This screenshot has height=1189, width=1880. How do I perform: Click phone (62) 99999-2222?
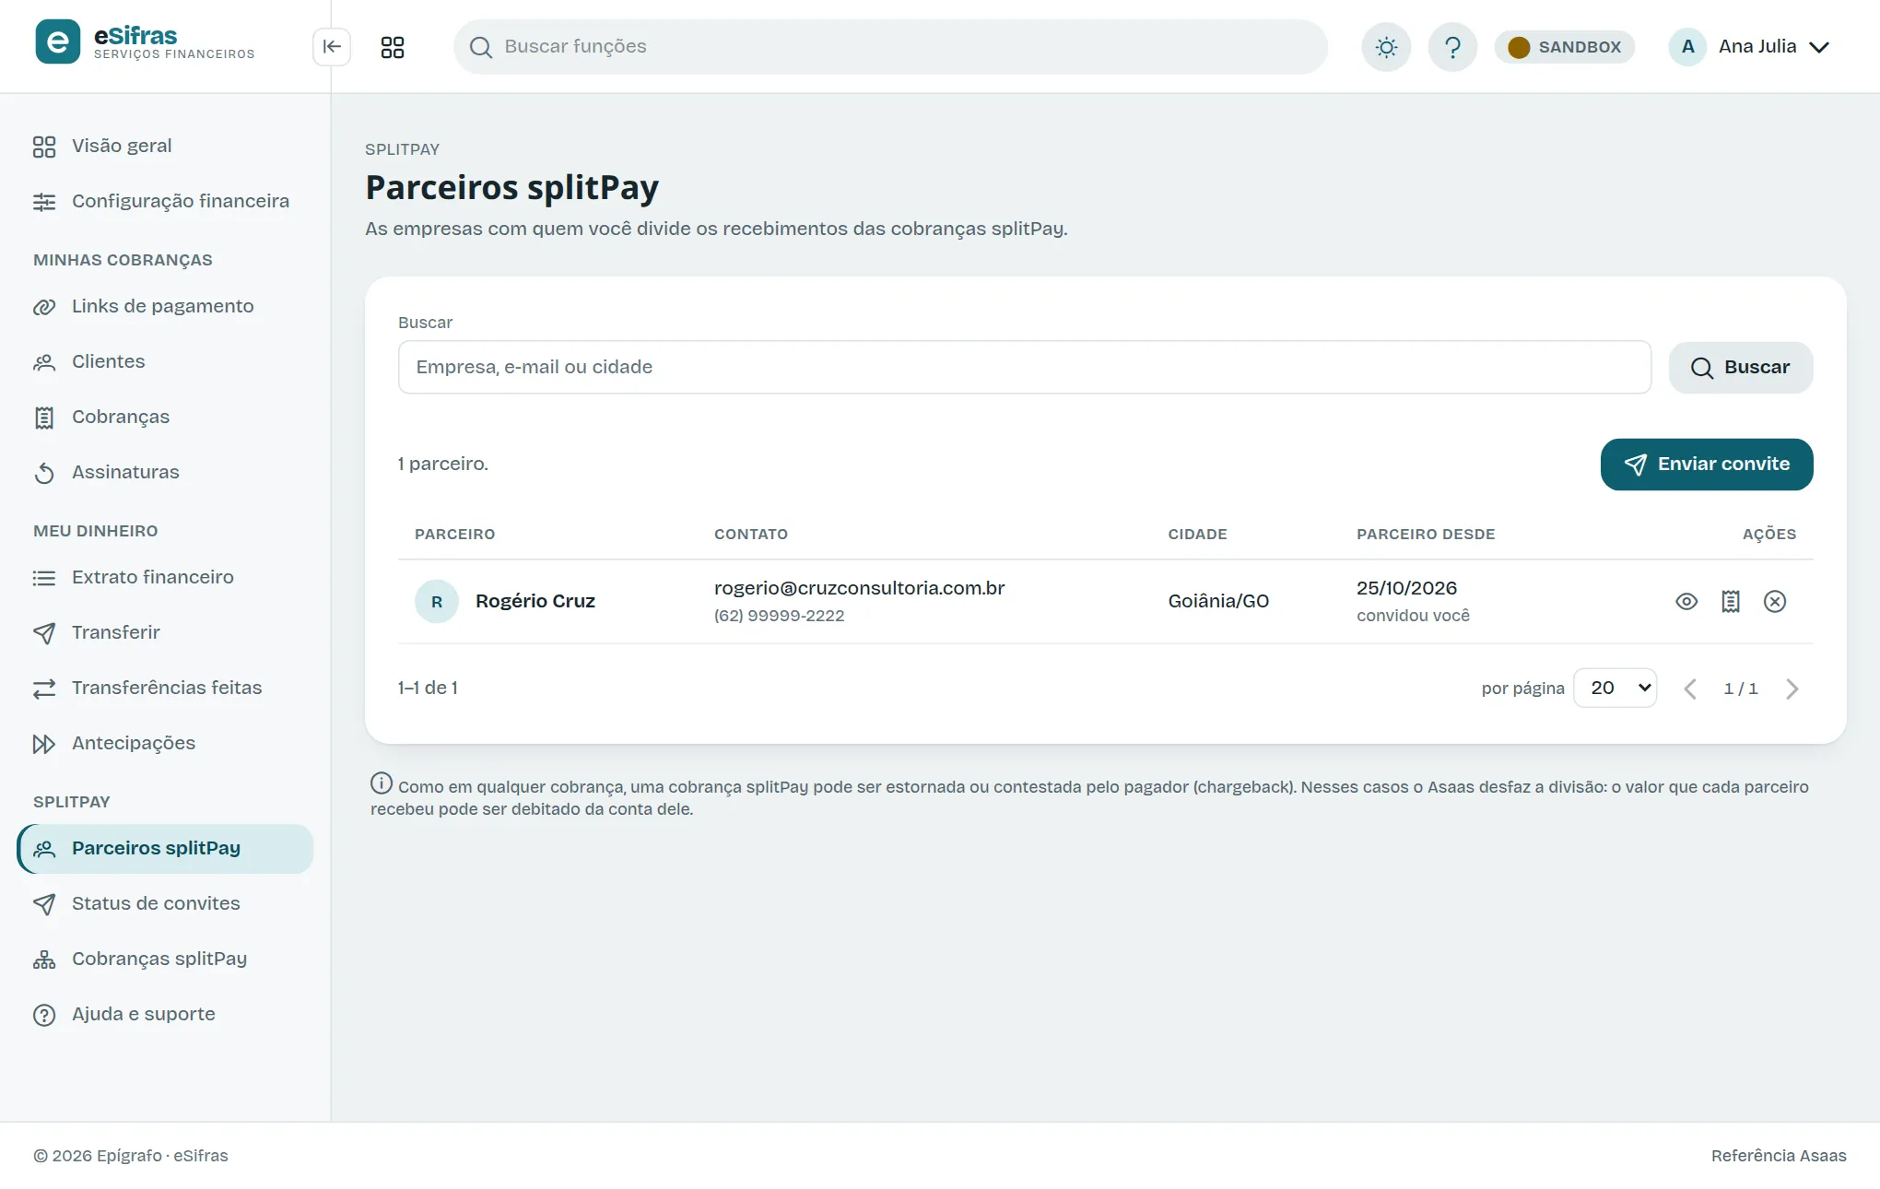click(779, 615)
